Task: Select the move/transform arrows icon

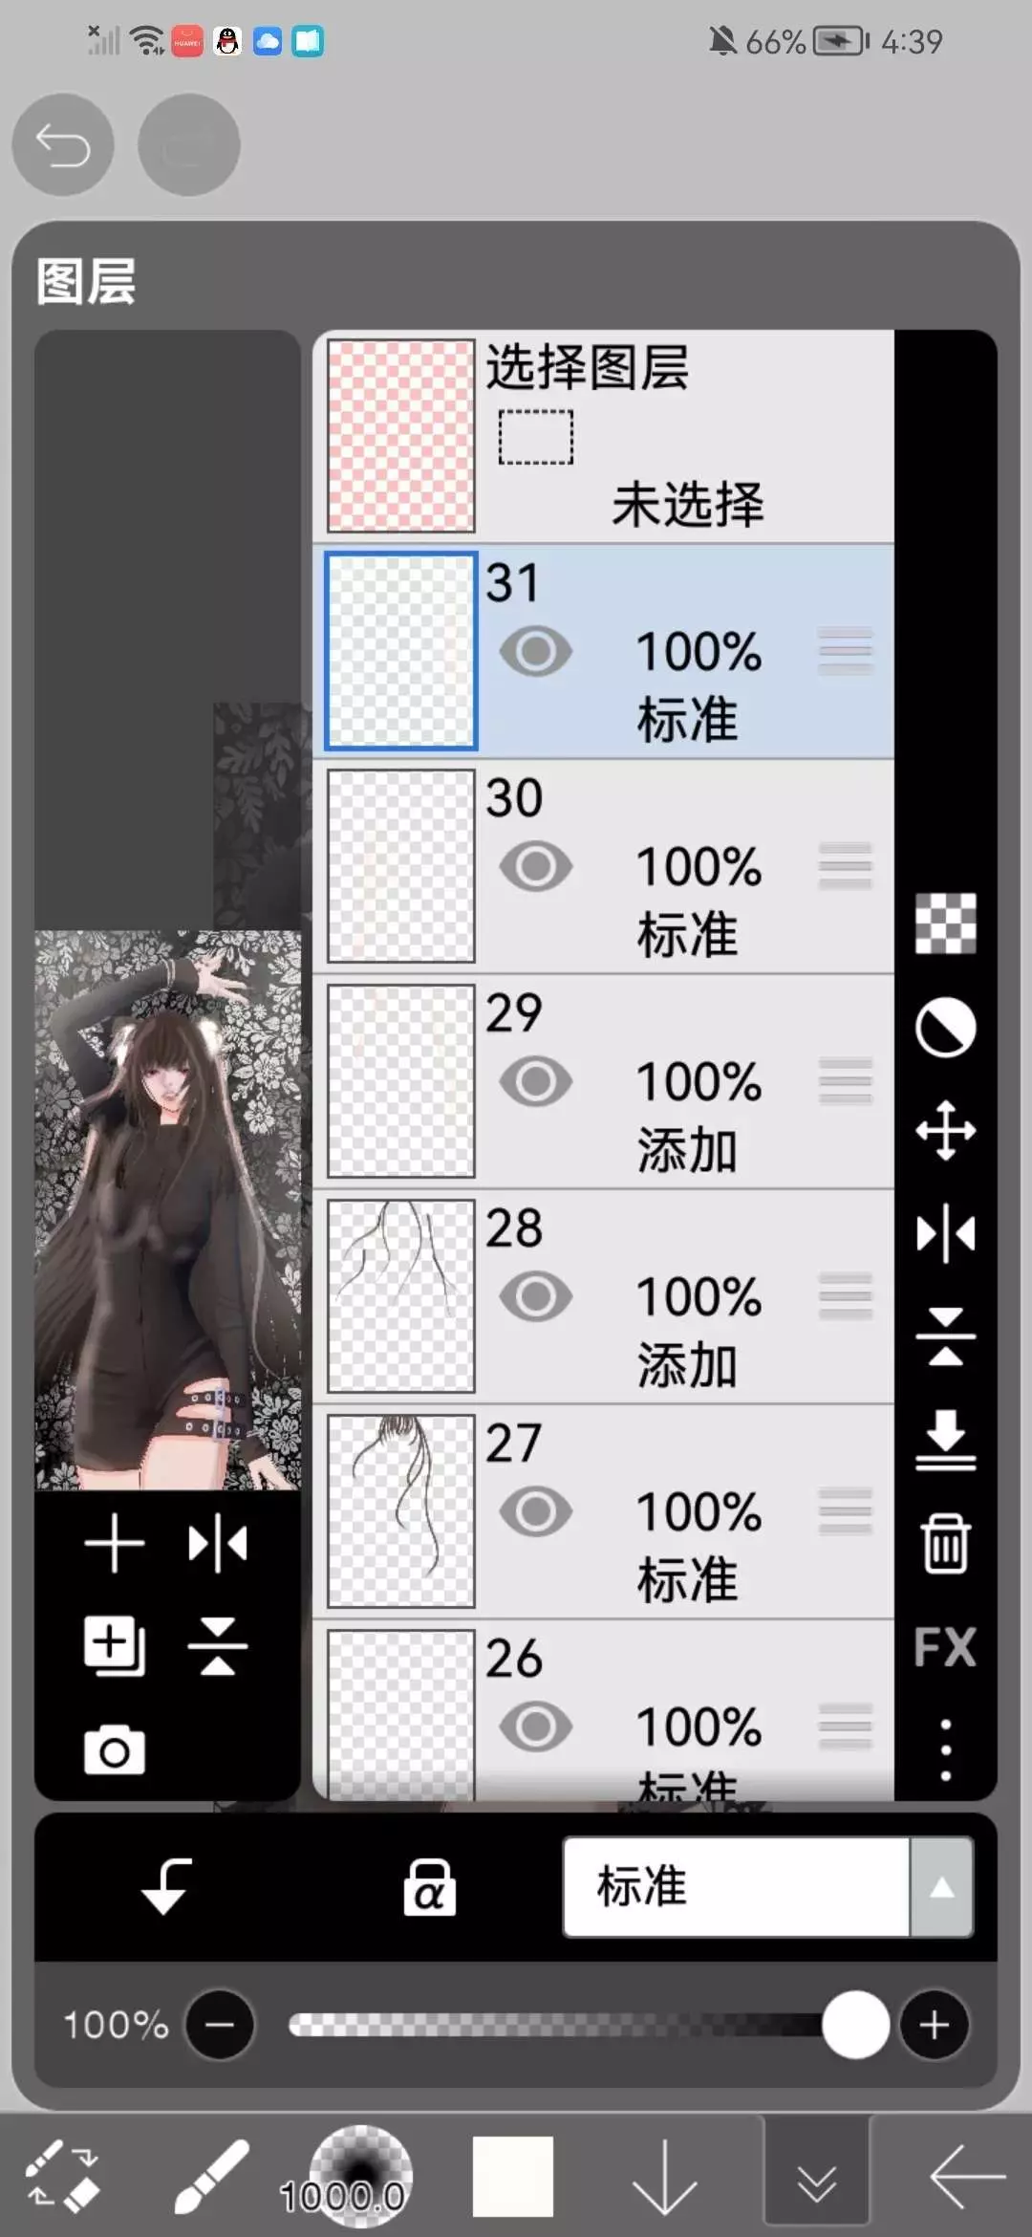Action: click(x=945, y=1131)
